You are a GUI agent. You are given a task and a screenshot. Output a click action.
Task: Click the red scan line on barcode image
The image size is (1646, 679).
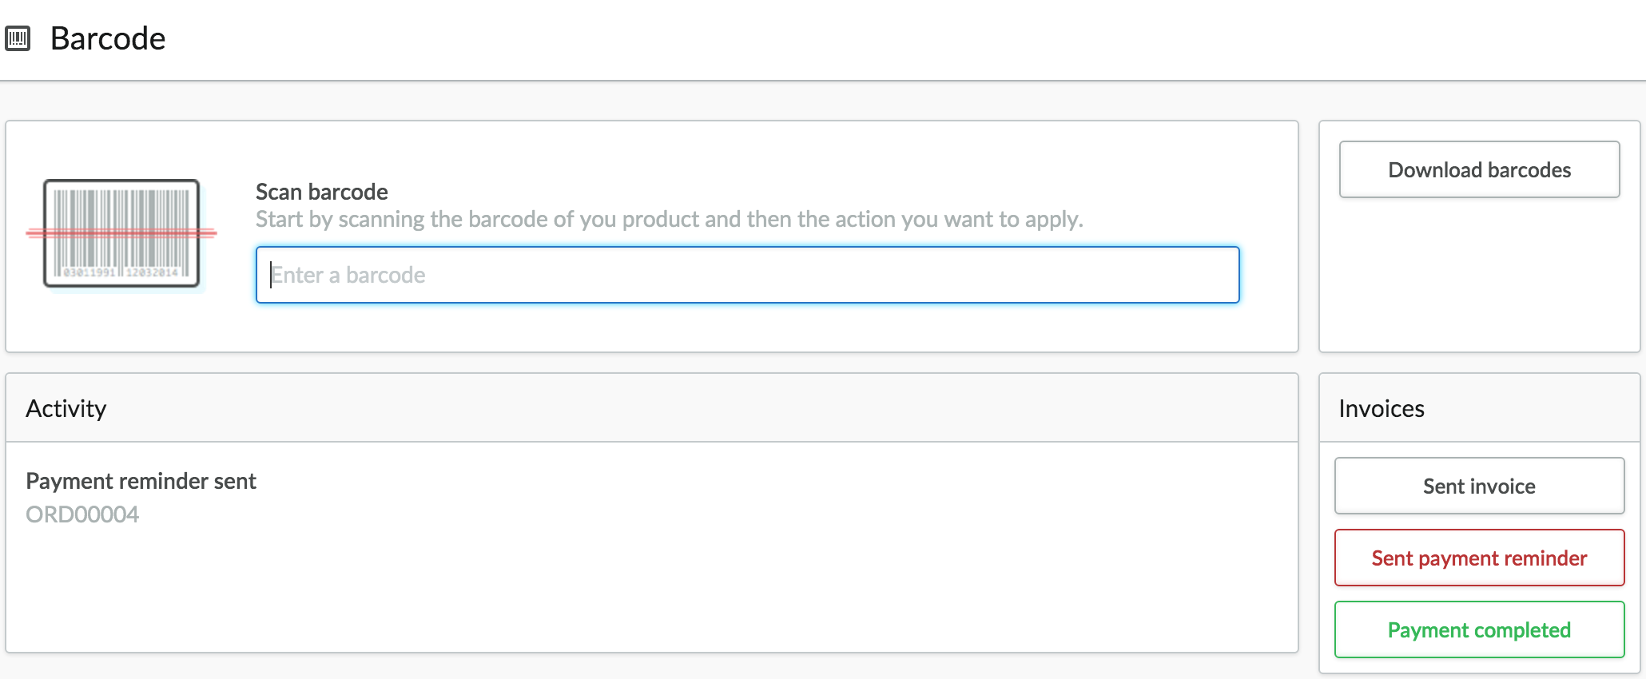pos(121,233)
